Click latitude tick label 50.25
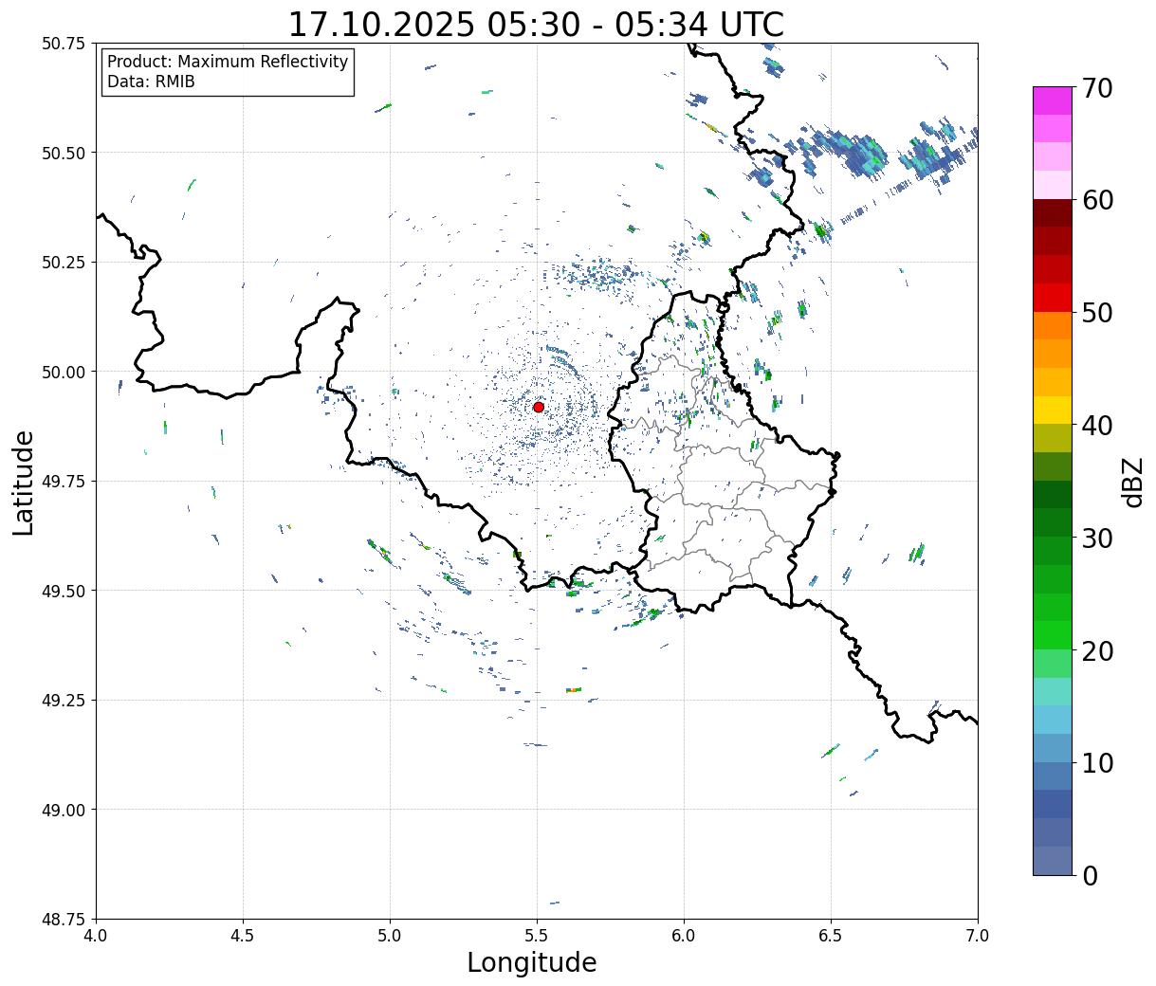 pyautogui.click(x=63, y=263)
